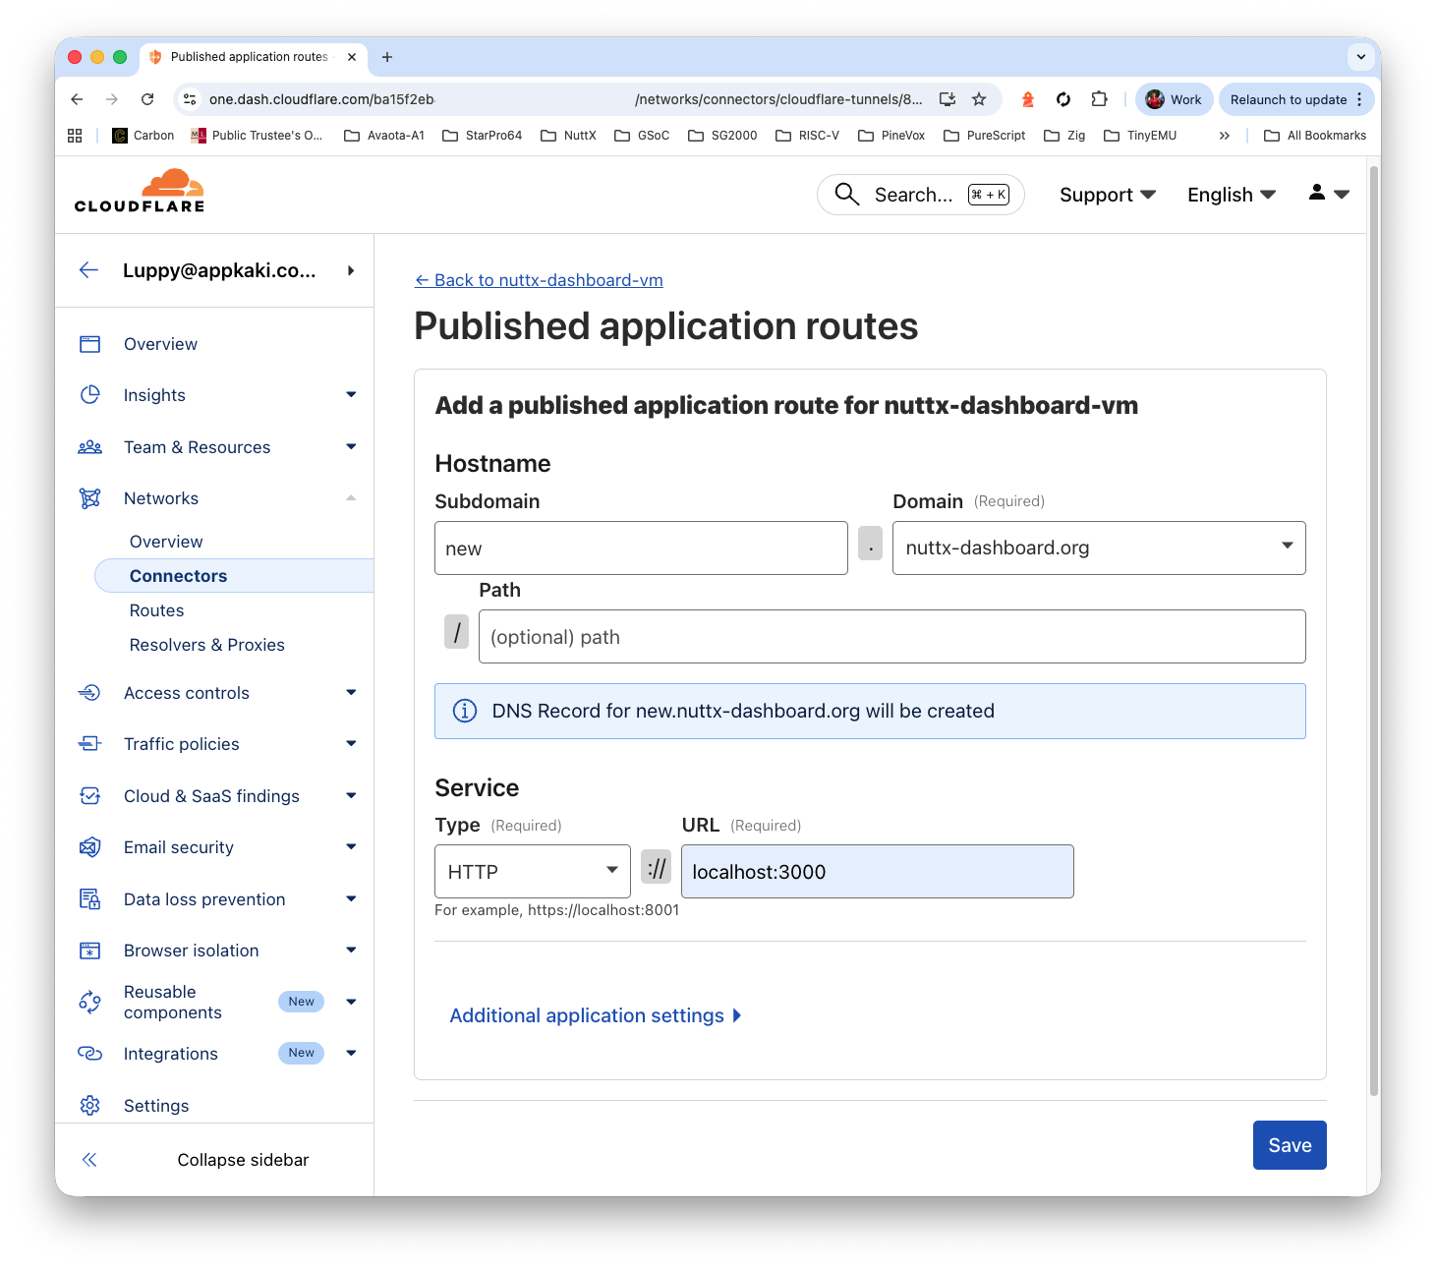1436x1269 pixels.
Task: Open Settings via the gear icon
Action: coord(89,1105)
